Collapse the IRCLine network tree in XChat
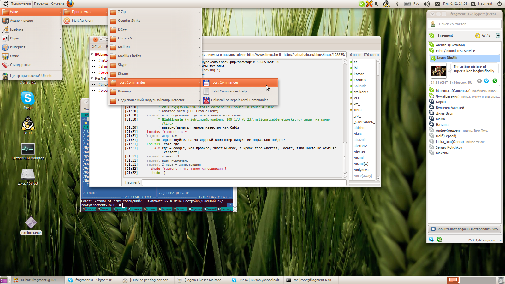The height and width of the screenshot is (284, 505). (92, 54)
